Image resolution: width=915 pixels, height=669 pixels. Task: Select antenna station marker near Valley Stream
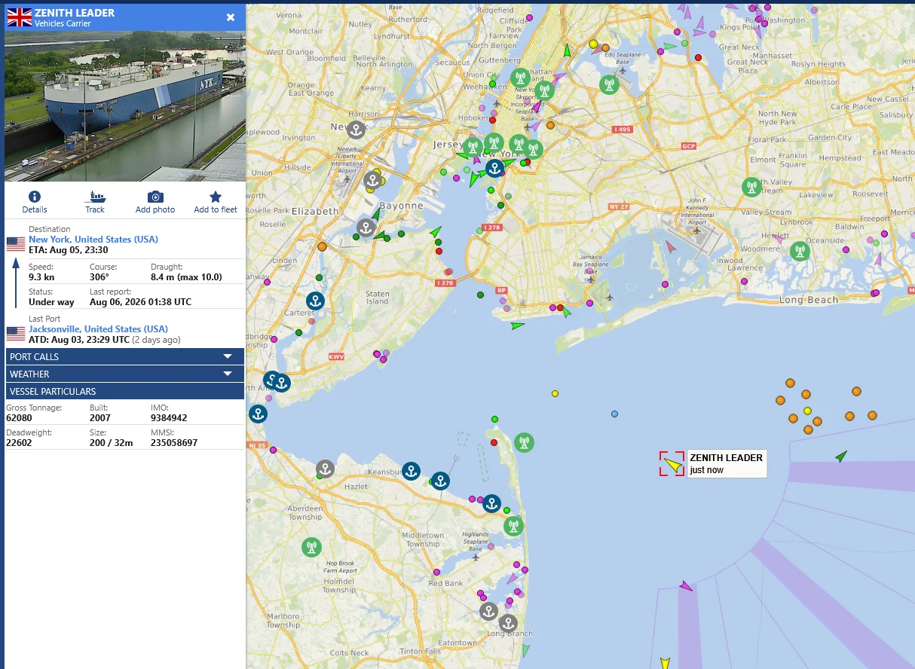(x=751, y=187)
